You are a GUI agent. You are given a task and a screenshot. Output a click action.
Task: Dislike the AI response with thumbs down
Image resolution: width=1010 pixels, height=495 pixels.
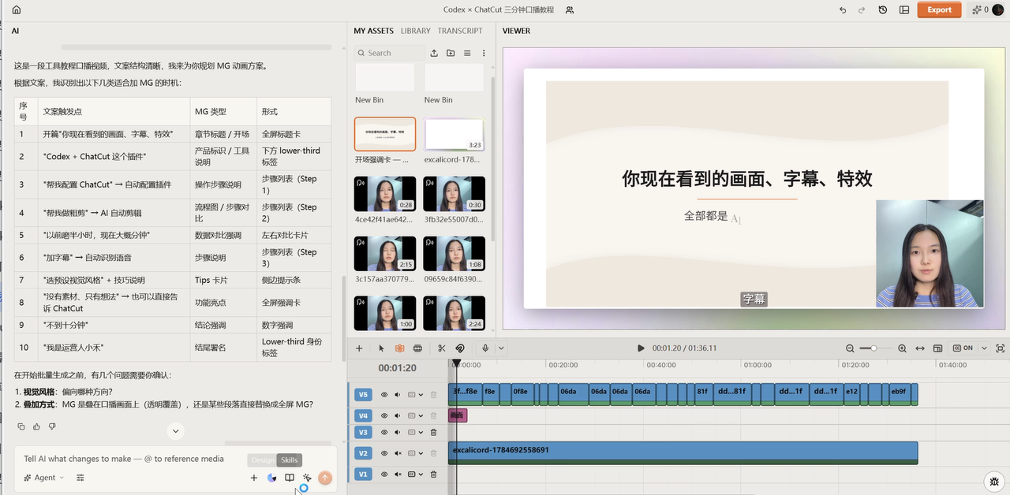pyautogui.click(x=52, y=426)
